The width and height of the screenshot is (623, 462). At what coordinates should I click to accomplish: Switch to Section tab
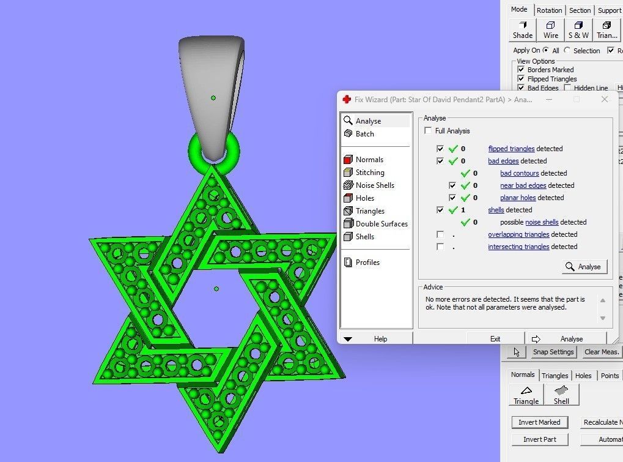click(x=580, y=10)
